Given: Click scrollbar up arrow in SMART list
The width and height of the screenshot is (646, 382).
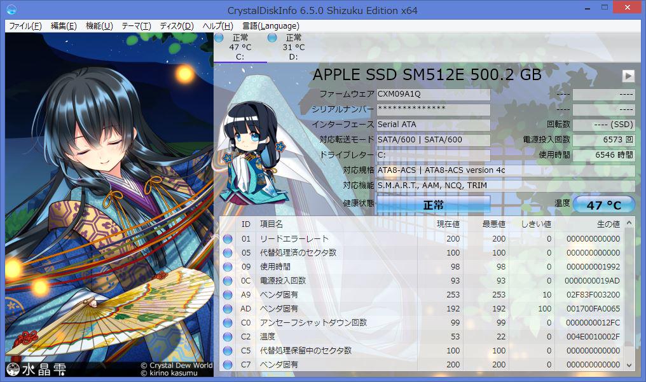Looking at the screenshot, I should pyautogui.click(x=629, y=223).
